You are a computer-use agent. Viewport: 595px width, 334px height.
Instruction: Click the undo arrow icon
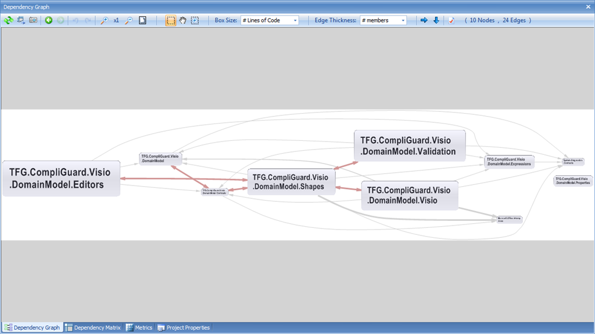[76, 20]
